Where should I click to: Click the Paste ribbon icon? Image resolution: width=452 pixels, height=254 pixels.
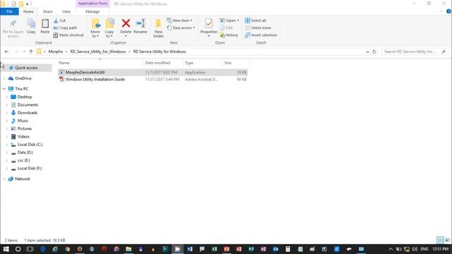[45, 27]
